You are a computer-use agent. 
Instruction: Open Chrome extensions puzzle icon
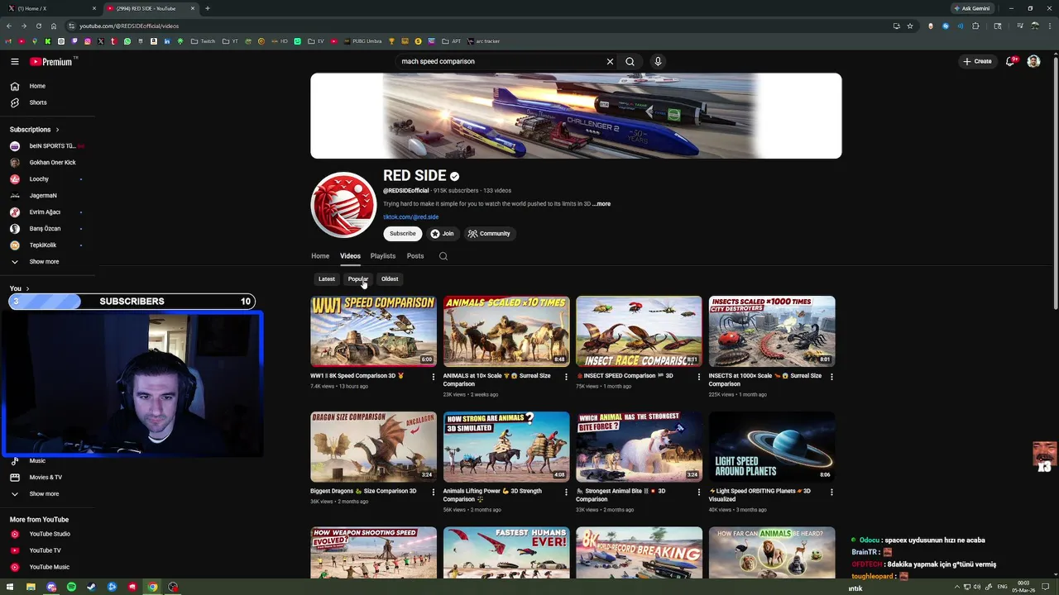[975, 26]
